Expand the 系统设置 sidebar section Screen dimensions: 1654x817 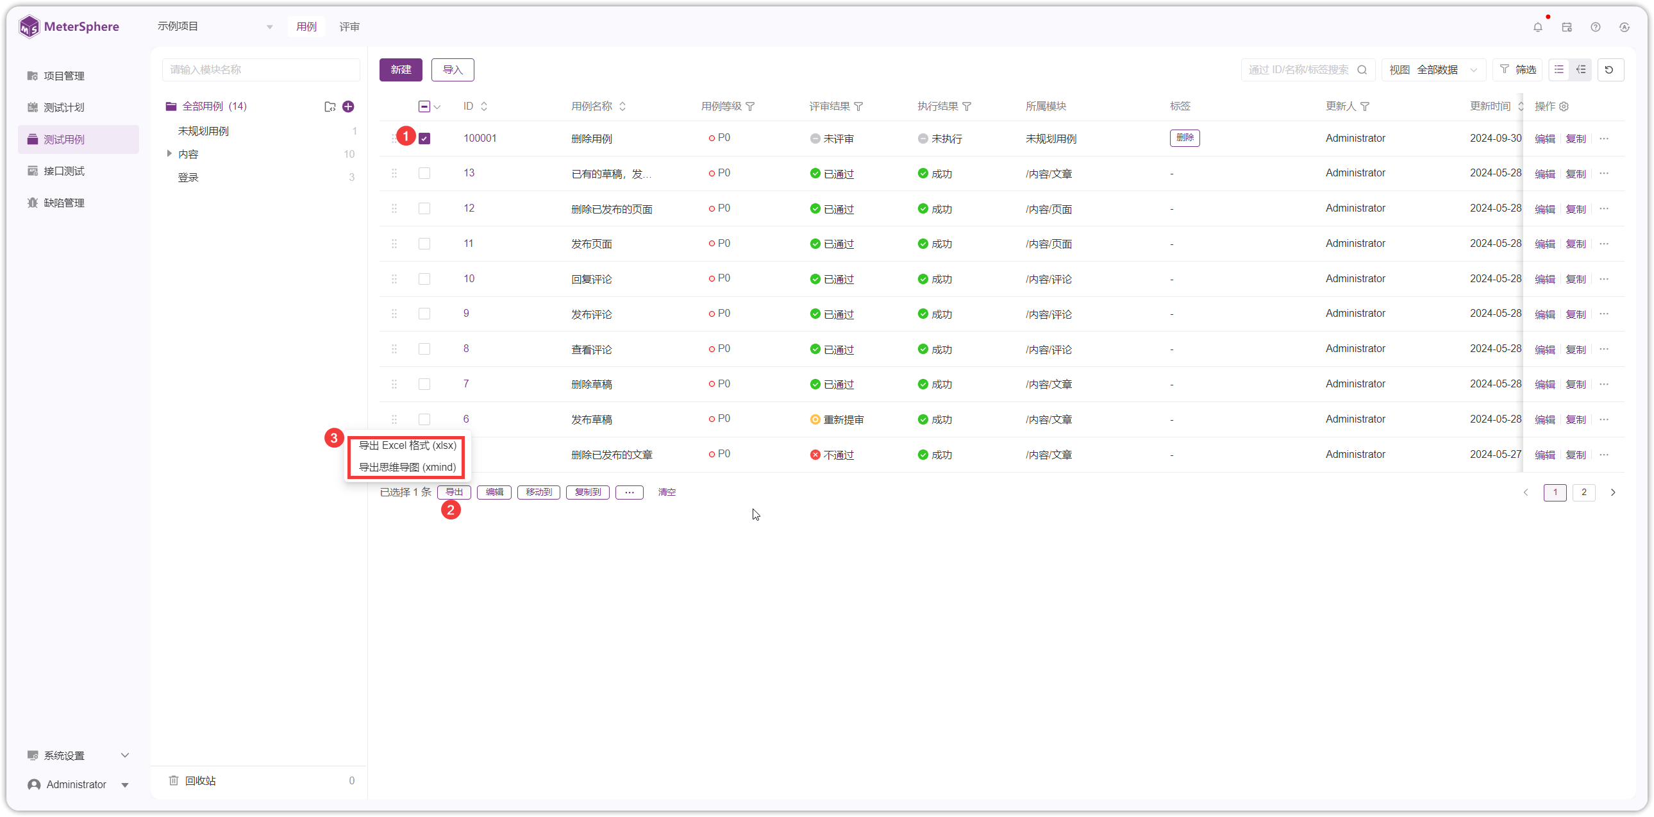pos(78,755)
